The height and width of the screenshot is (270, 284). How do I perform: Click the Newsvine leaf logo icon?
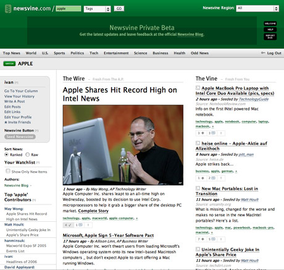8,9
